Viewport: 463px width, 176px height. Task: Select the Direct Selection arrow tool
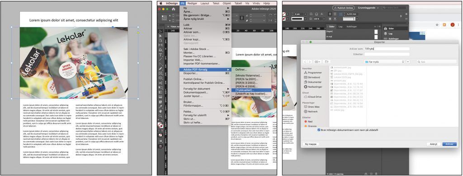point(160,36)
